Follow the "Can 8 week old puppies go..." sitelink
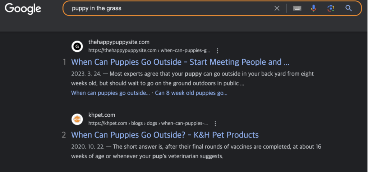 tap(191, 93)
